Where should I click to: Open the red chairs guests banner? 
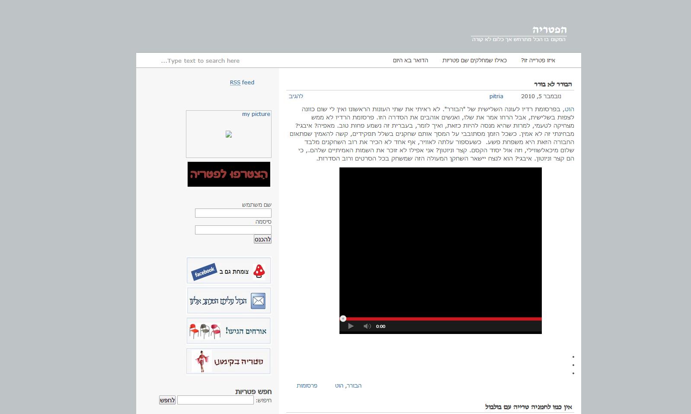pyautogui.click(x=229, y=331)
